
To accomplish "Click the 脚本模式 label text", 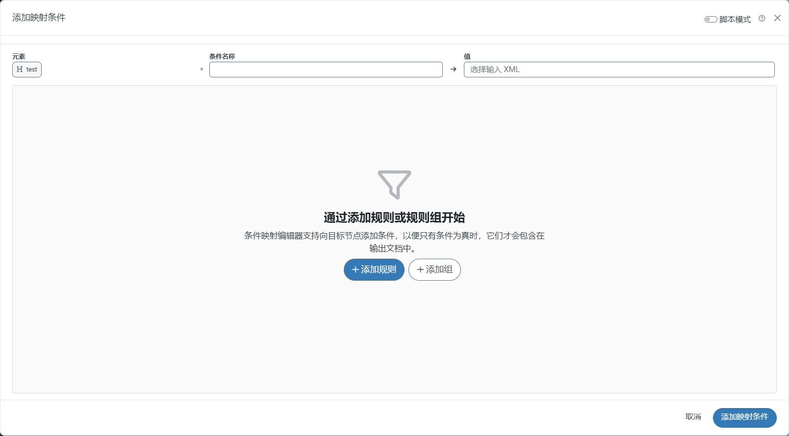I will point(735,20).
